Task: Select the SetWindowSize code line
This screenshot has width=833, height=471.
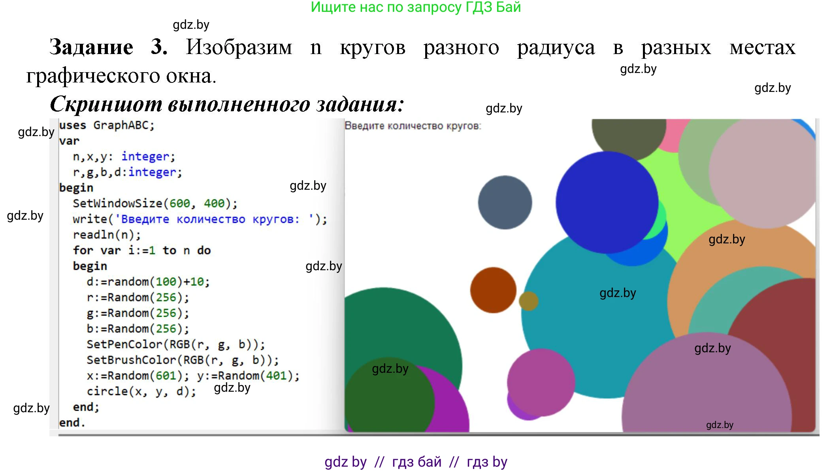Action: click(x=154, y=204)
